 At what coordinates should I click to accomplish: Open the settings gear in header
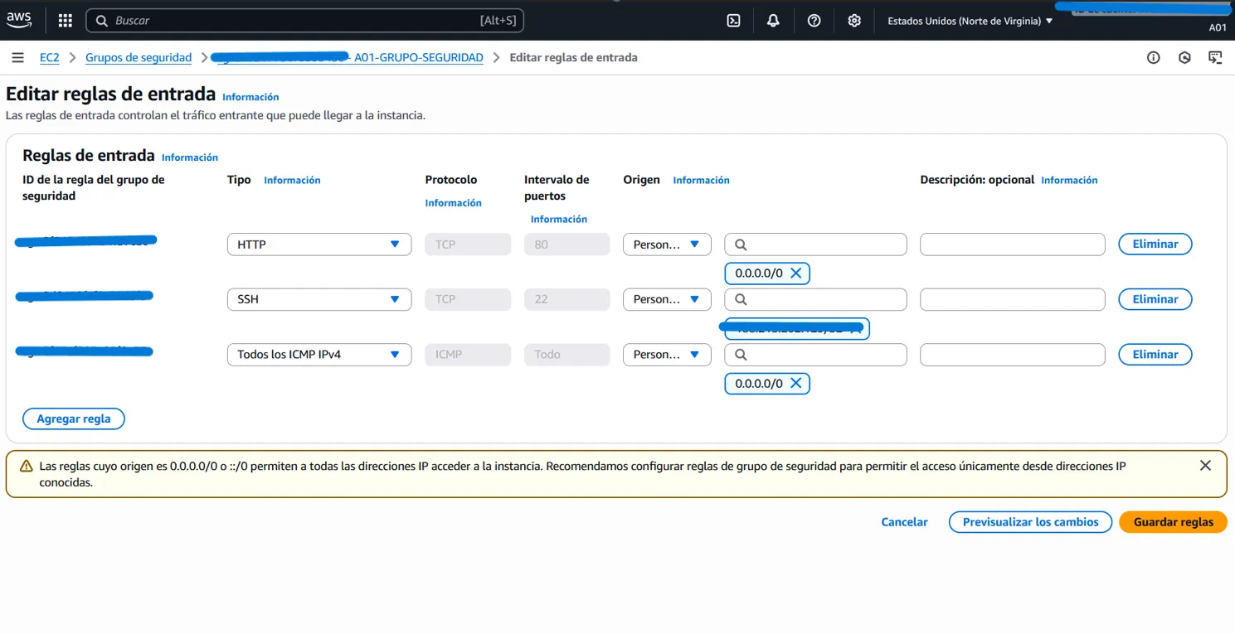[854, 21]
